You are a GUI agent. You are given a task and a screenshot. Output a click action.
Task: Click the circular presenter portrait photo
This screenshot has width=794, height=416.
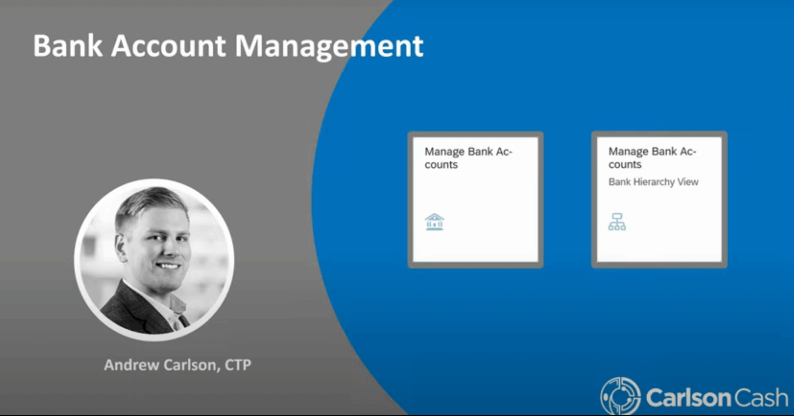(154, 260)
